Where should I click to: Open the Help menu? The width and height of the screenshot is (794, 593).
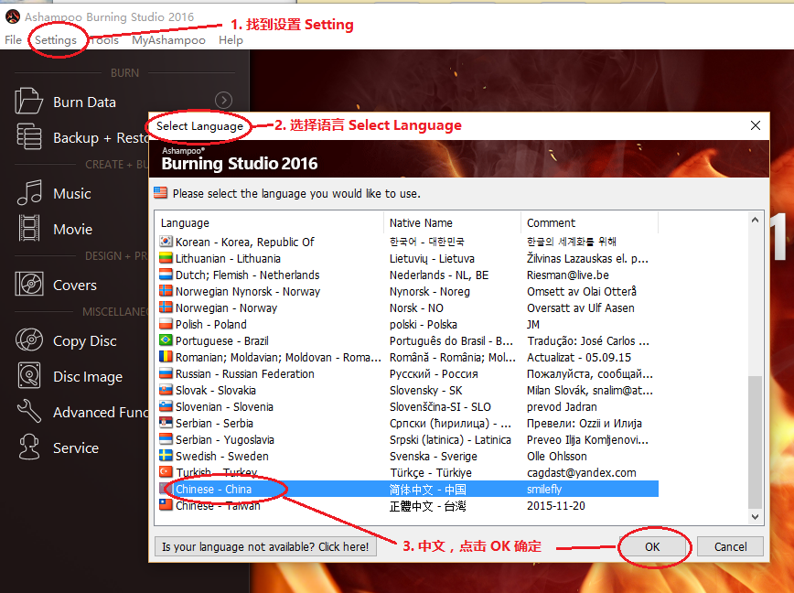click(231, 40)
